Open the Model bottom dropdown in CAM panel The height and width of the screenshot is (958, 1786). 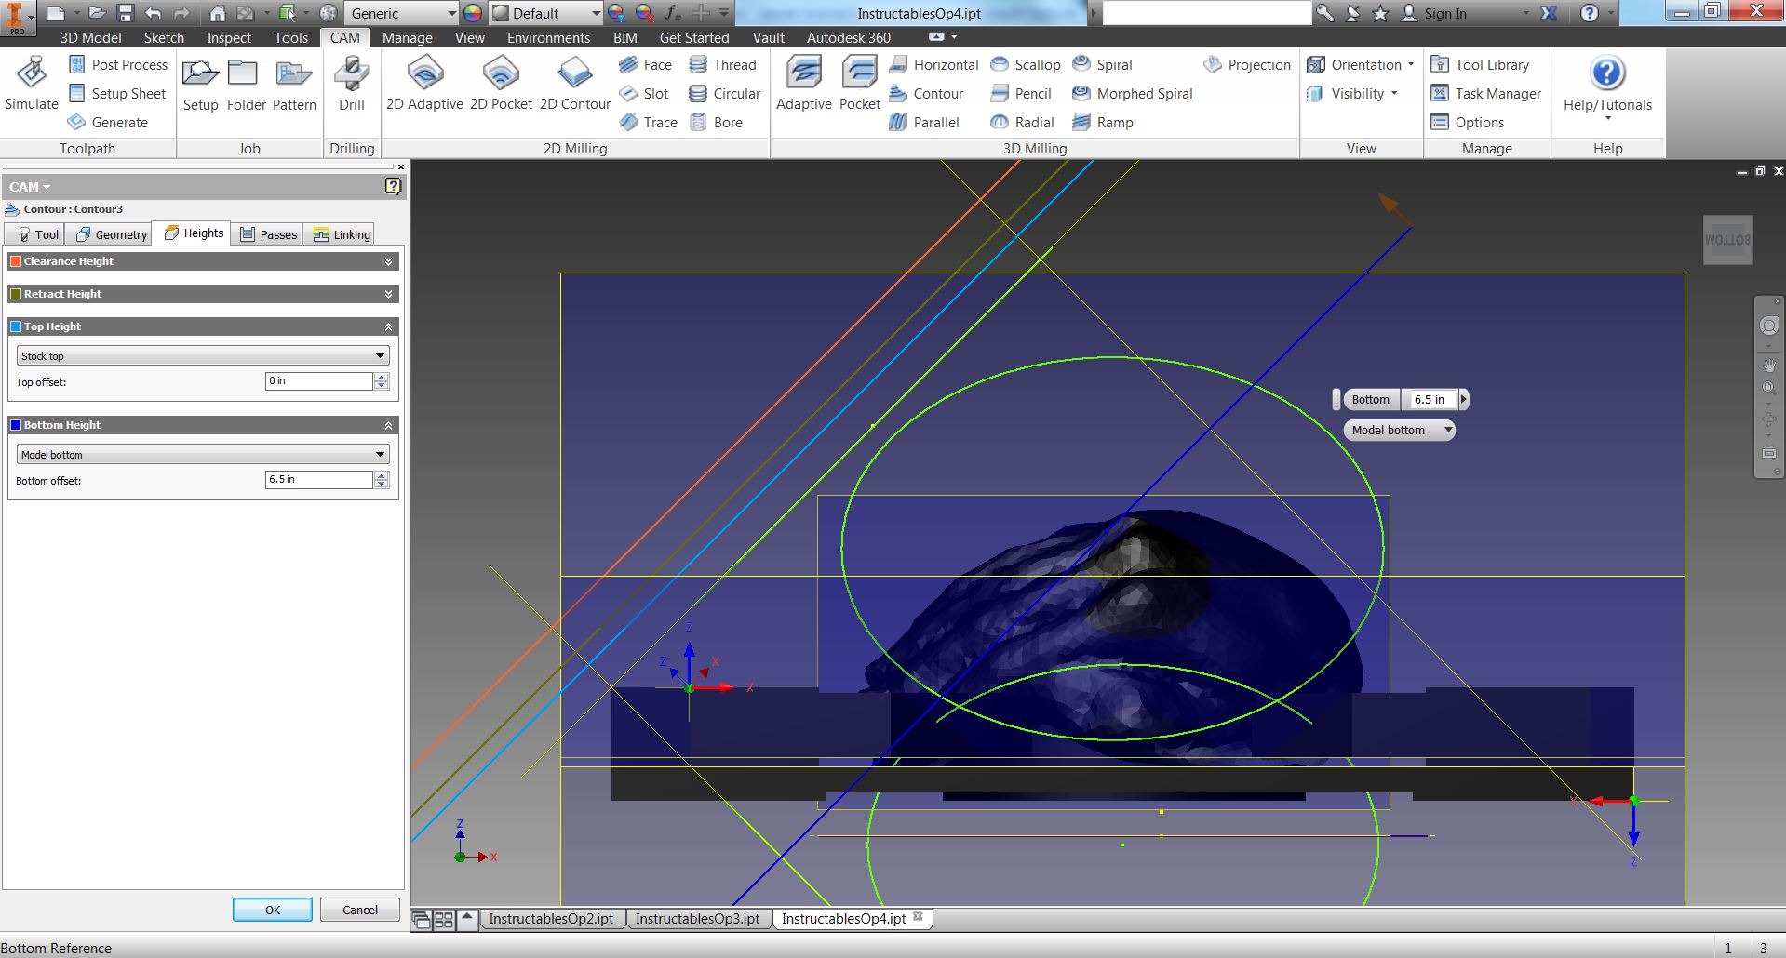point(203,455)
